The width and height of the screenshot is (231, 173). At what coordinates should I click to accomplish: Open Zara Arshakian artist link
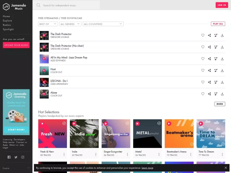59,84
